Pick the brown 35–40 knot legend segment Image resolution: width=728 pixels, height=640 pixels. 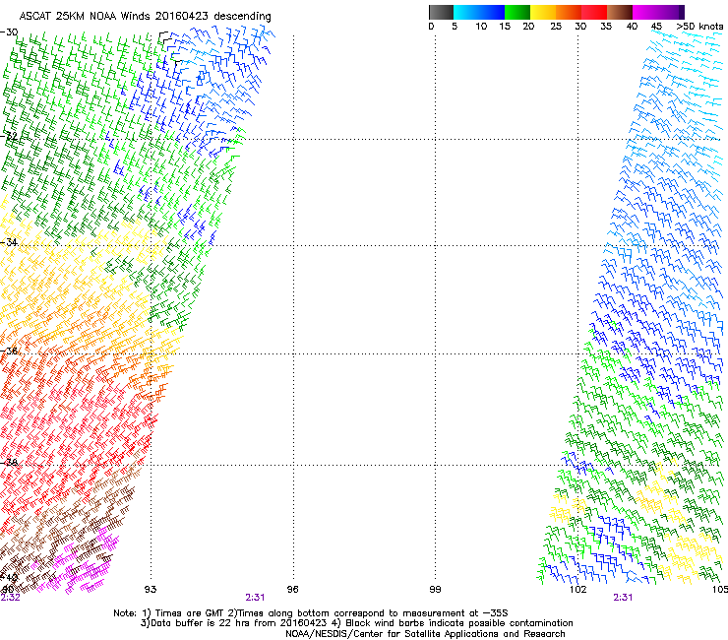click(620, 12)
